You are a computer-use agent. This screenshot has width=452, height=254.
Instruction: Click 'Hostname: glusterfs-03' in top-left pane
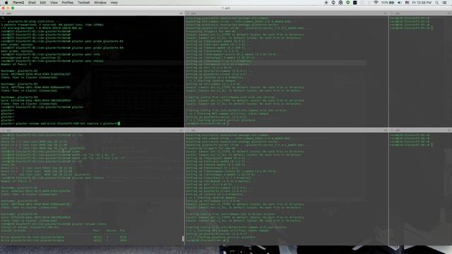tap(19, 84)
